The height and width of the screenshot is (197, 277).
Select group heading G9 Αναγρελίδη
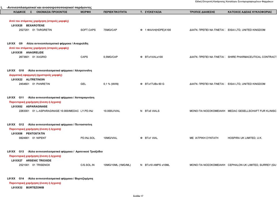(48, 43)
